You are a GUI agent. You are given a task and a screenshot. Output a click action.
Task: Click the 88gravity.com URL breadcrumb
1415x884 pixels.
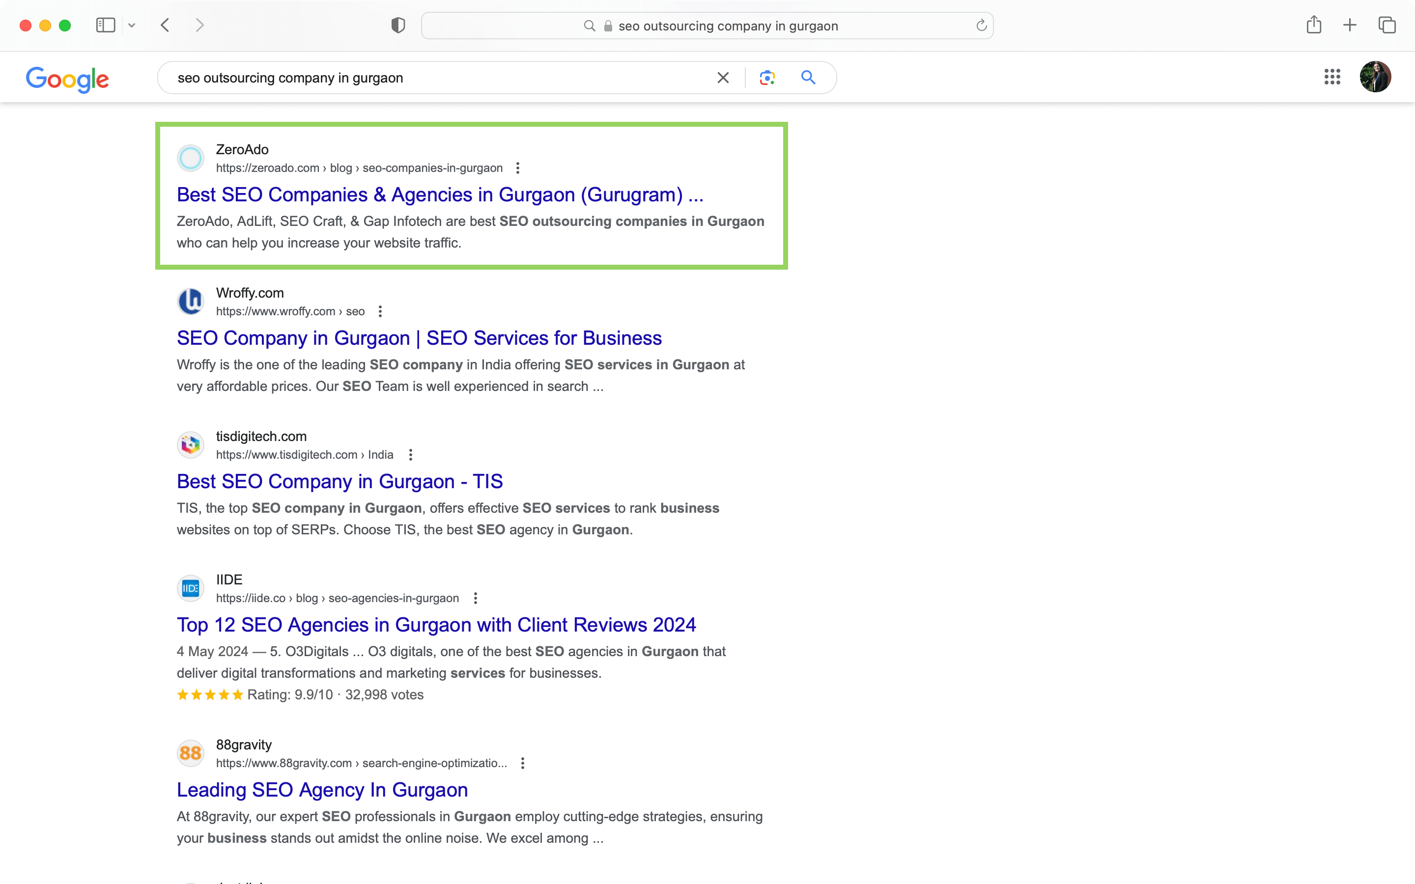361,763
